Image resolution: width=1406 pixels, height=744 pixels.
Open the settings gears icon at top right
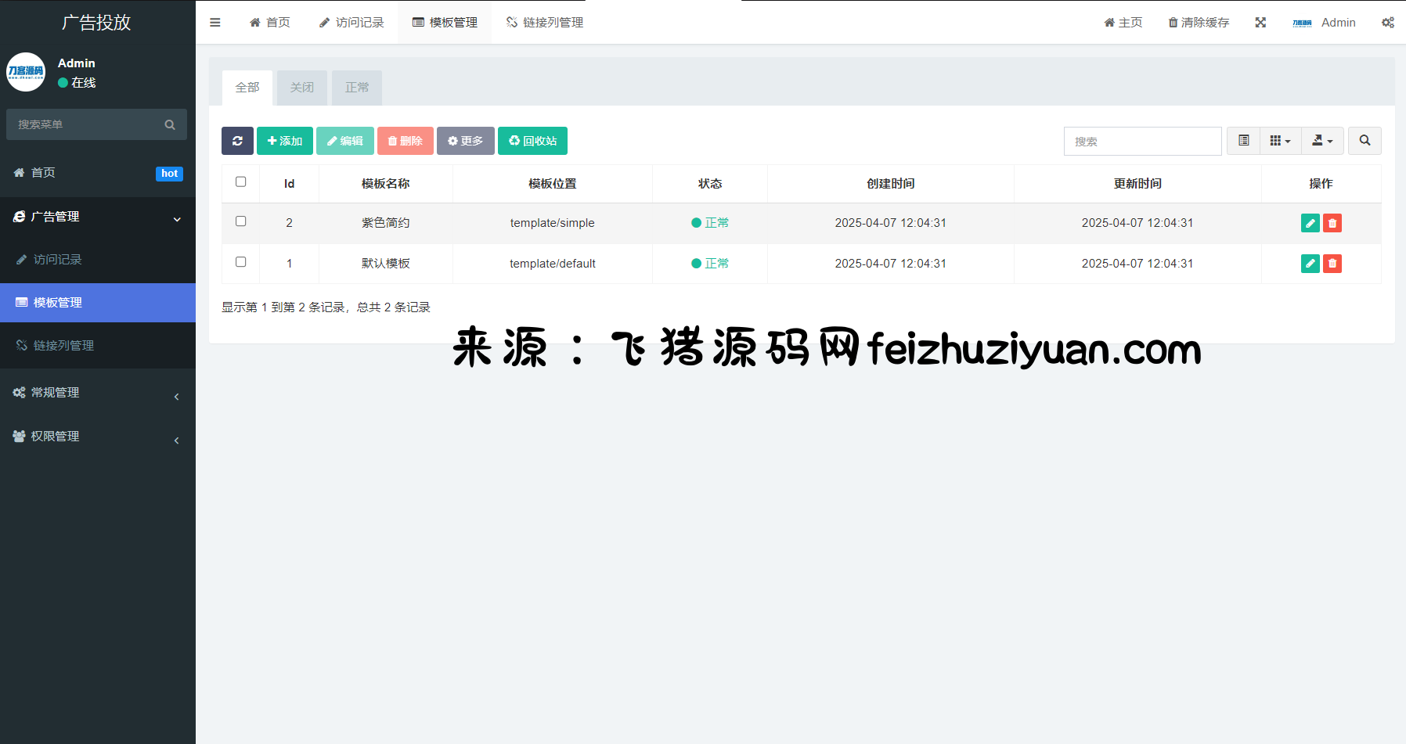point(1387,23)
